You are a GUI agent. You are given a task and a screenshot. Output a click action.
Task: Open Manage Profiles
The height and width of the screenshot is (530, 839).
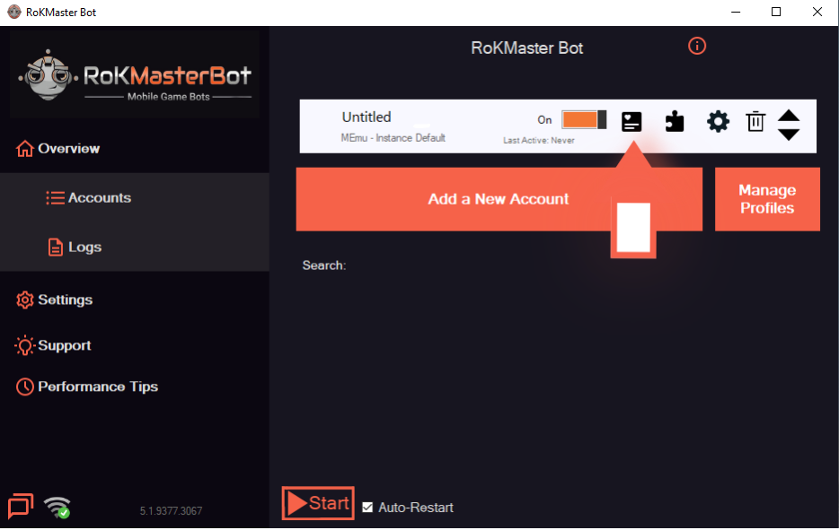(767, 199)
